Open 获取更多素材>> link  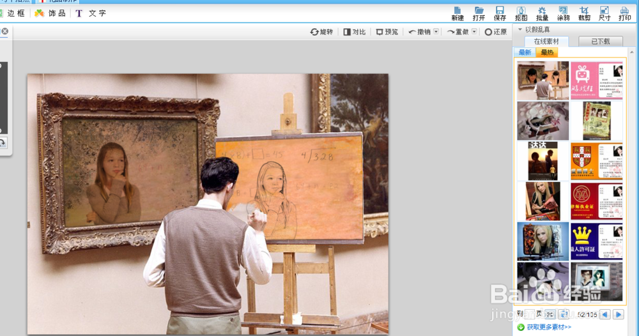point(548,327)
